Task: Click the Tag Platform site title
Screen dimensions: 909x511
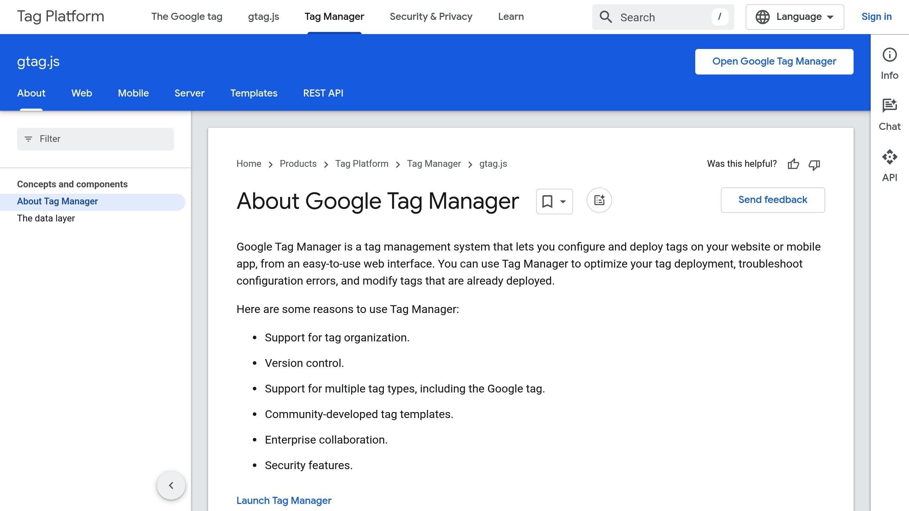Action: pyautogui.click(x=61, y=17)
